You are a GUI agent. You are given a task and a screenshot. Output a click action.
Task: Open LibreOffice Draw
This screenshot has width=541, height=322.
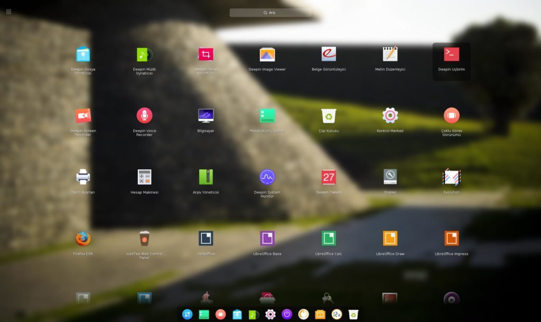point(390,238)
